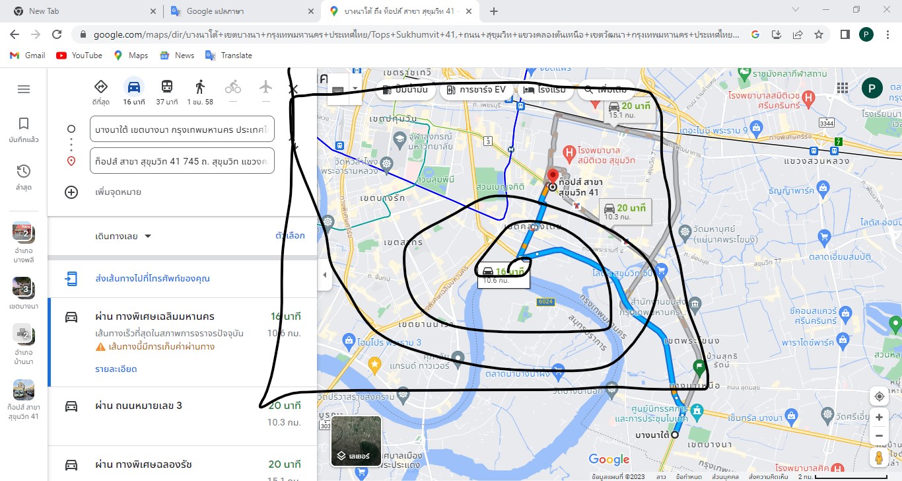Open the saved places bookmark icon
902x481 pixels.
pyautogui.click(x=24, y=124)
